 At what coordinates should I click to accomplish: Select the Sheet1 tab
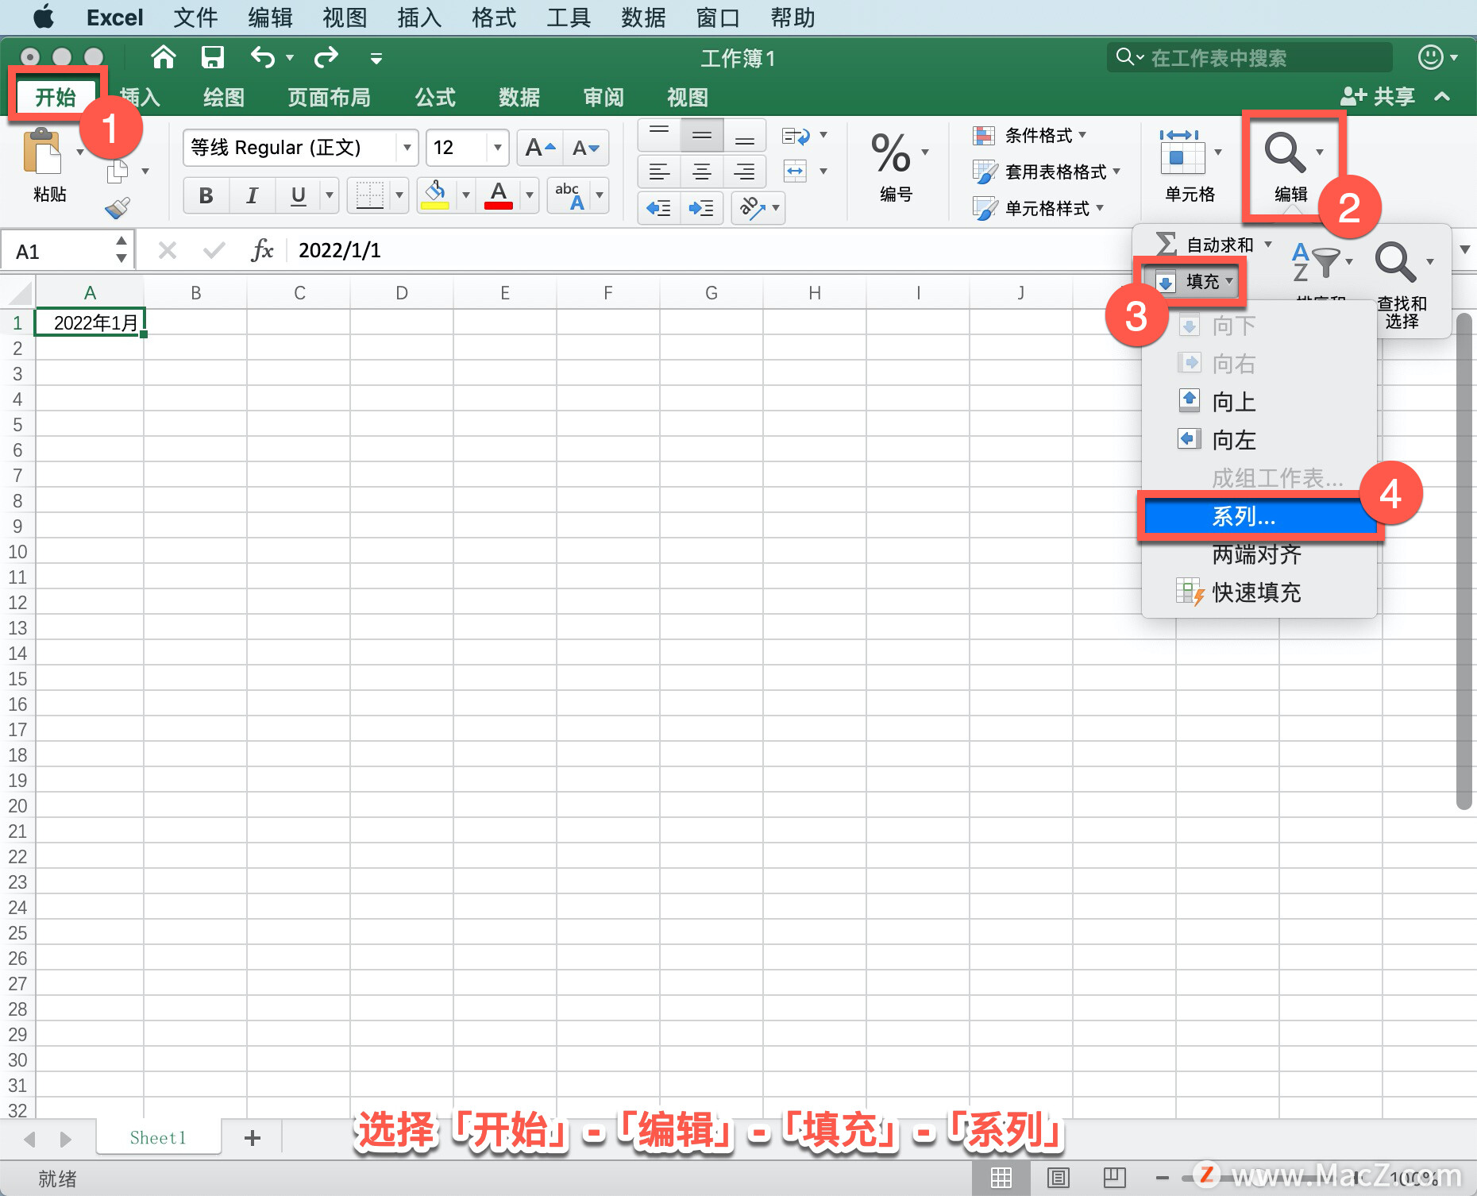tap(158, 1137)
